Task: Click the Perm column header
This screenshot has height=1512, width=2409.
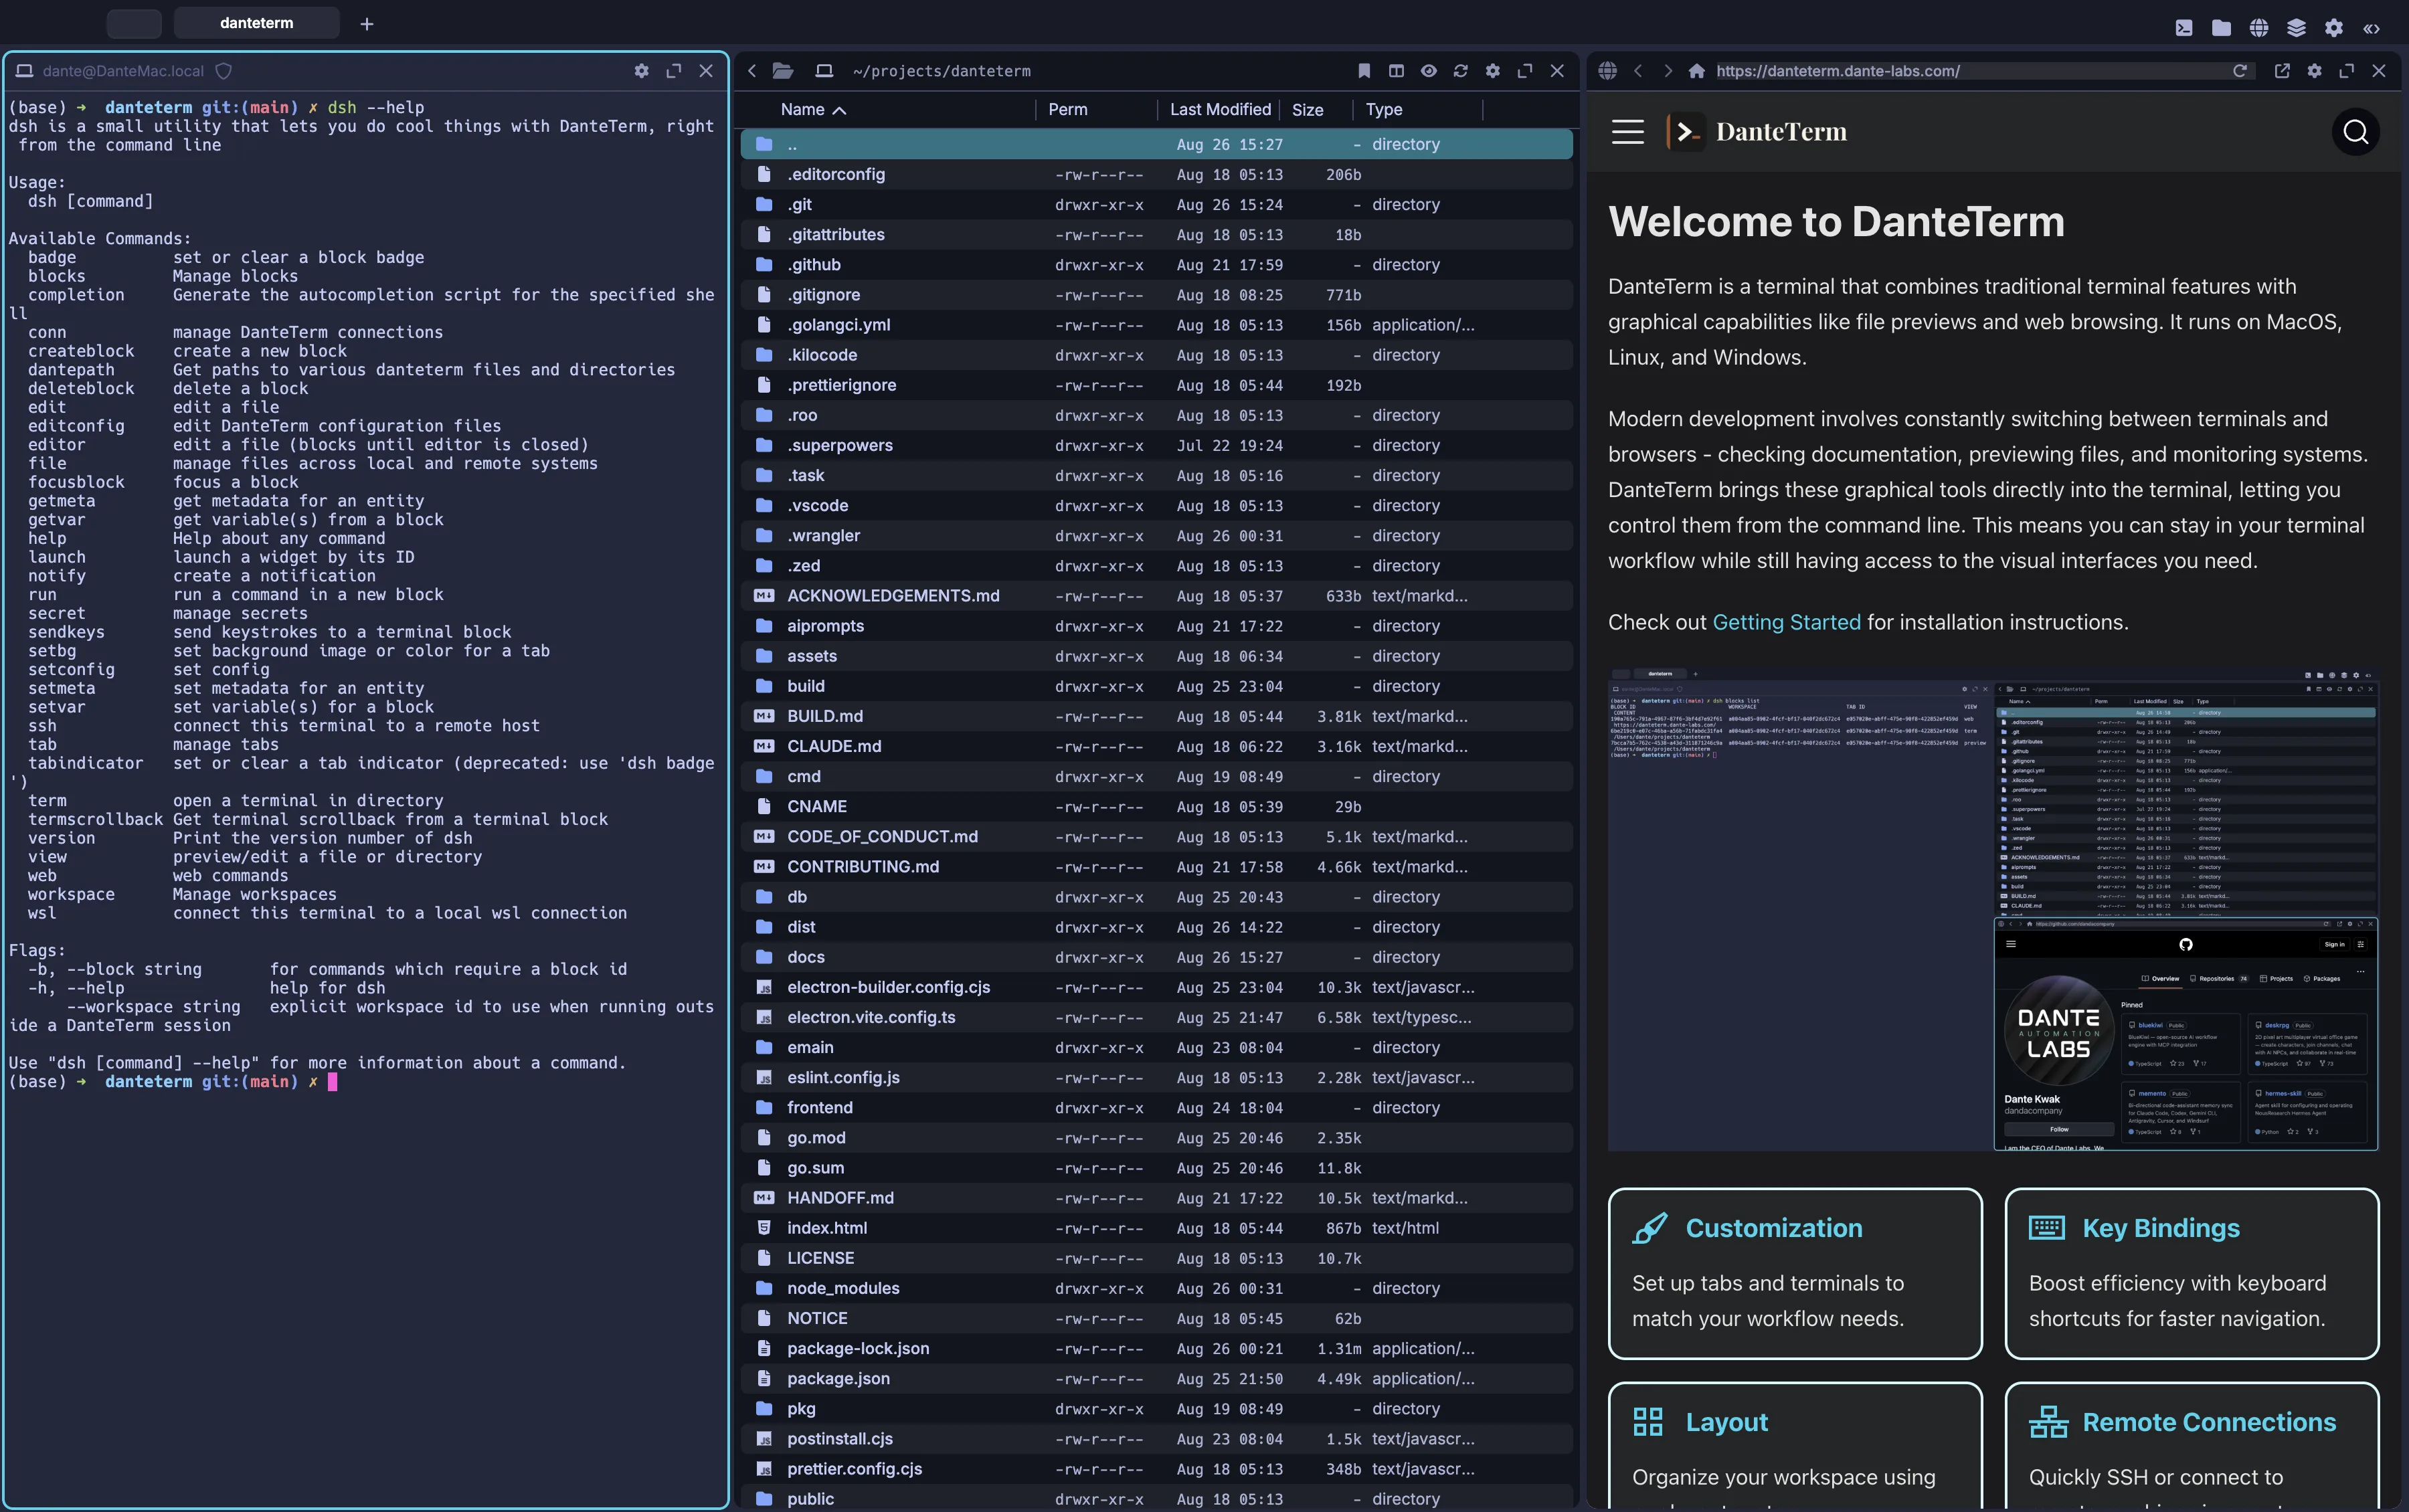Action: pyautogui.click(x=1068, y=110)
